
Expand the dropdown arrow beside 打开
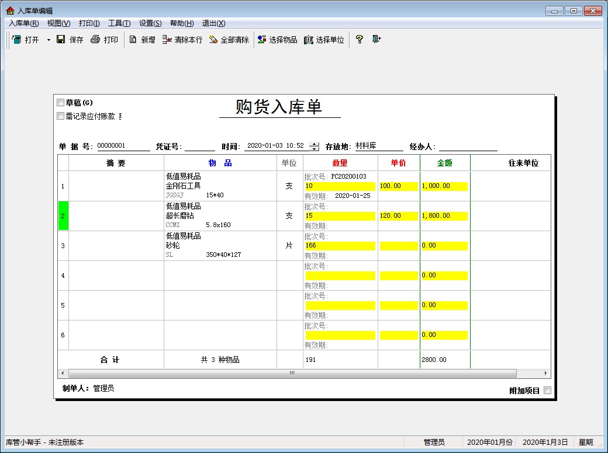(x=49, y=40)
